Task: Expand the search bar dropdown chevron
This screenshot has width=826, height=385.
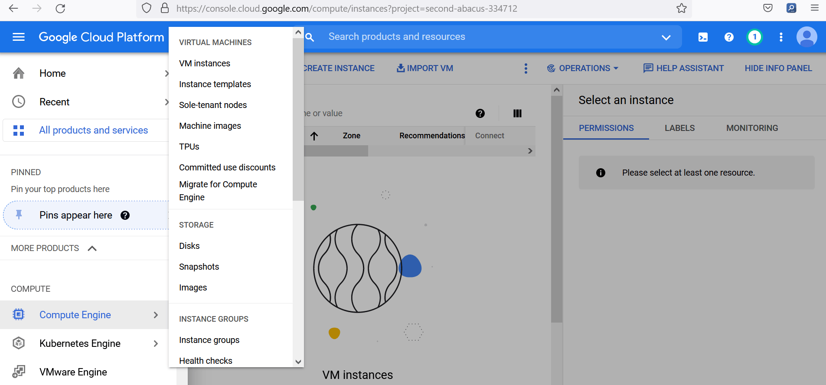Action: (x=666, y=37)
